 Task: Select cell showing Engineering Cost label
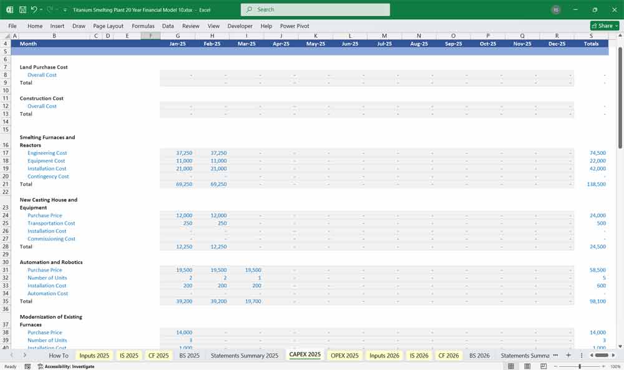47,153
